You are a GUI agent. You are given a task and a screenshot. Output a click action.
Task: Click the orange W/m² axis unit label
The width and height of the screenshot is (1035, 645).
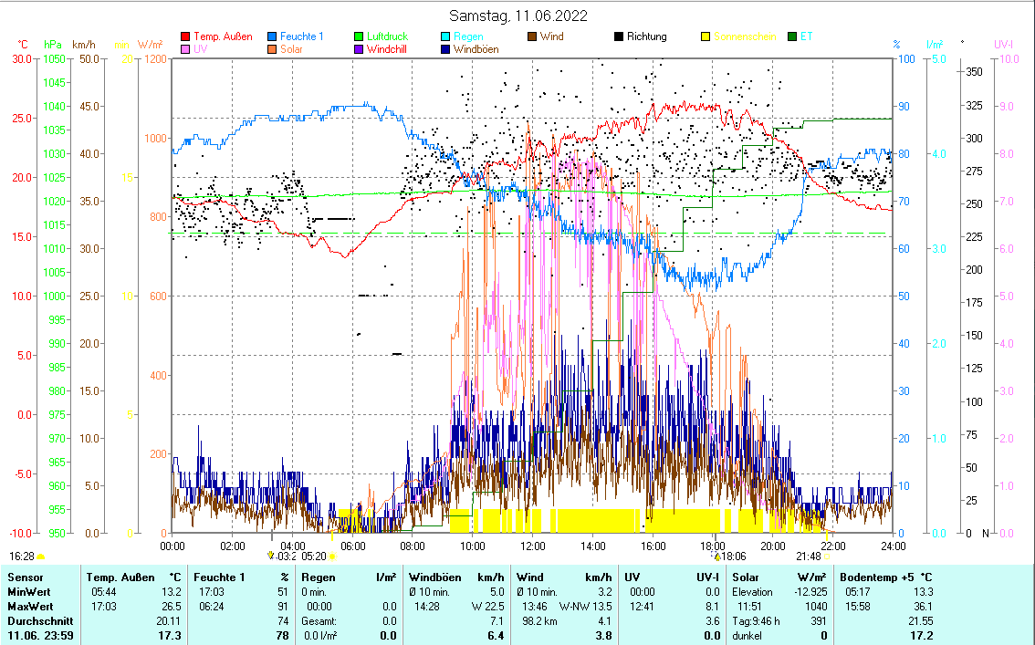(x=150, y=45)
